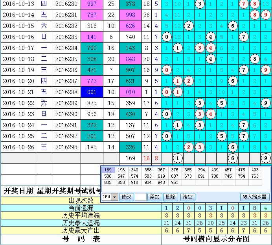The image size is (272, 245).
Task: Focus the empty input box beside 修改
Action: point(141,197)
